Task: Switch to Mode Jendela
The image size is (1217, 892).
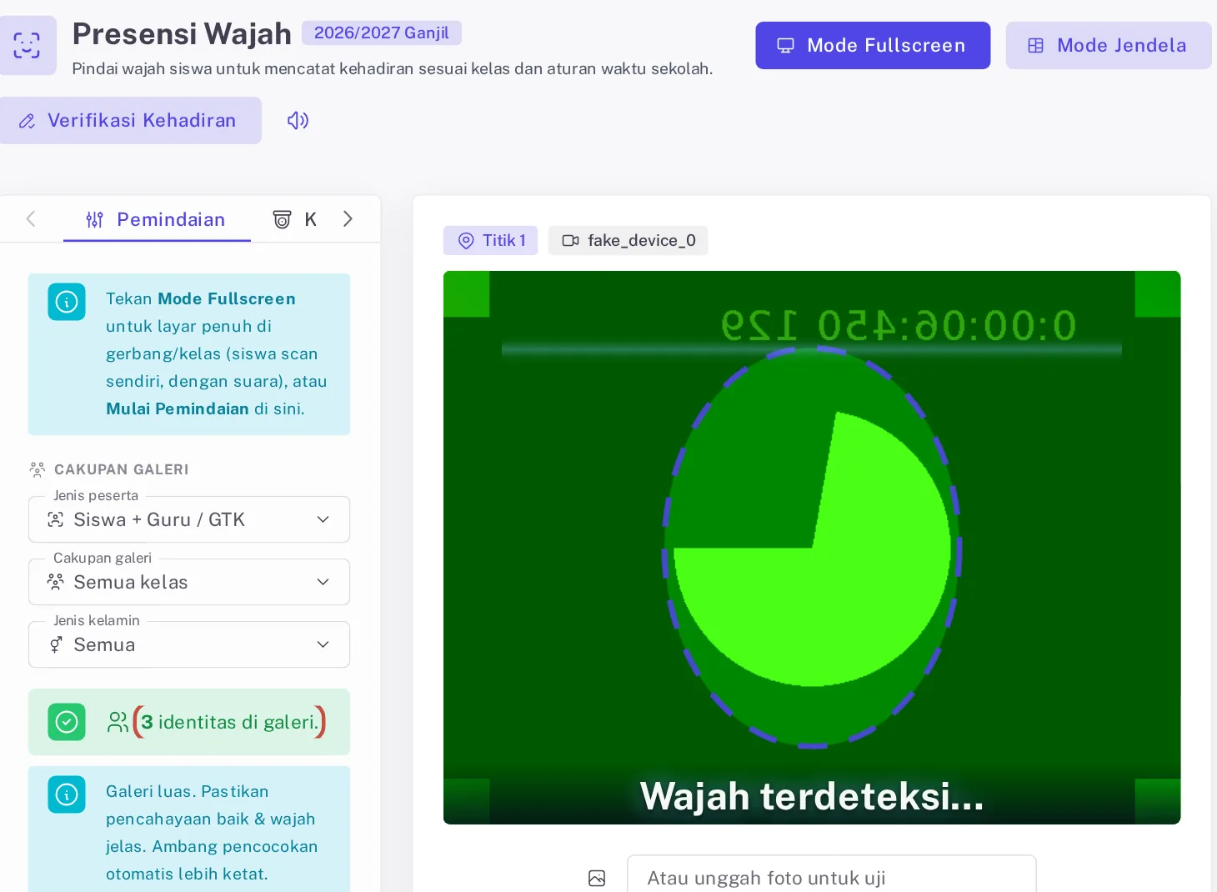Action: pyautogui.click(x=1109, y=45)
